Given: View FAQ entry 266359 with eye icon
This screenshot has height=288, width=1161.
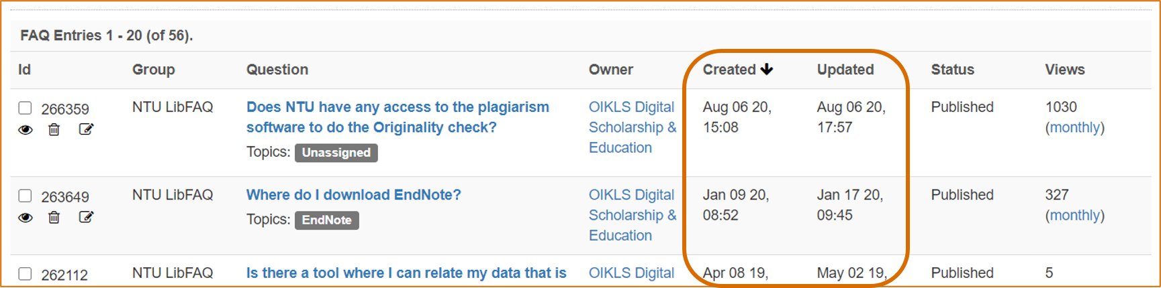Looking at the screenshot, I should click(x=26, y=129).
